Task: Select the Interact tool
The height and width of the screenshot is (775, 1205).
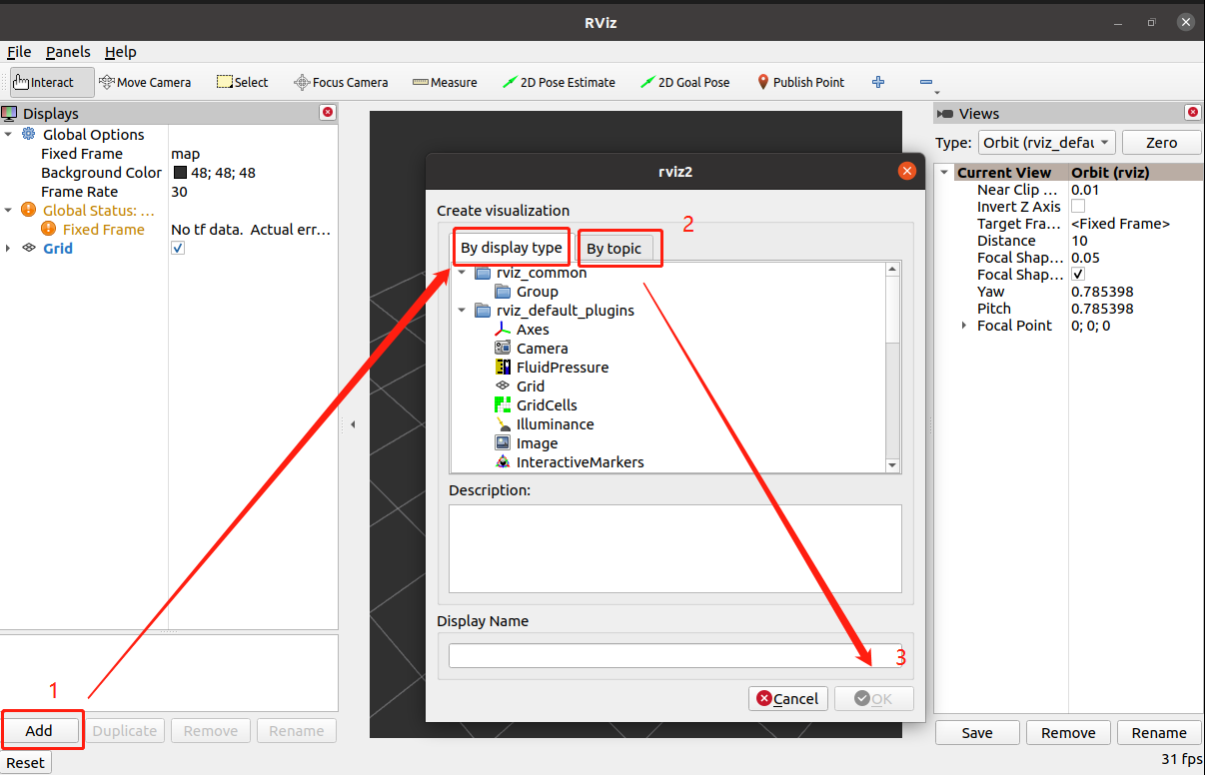Action: point(52,83)
